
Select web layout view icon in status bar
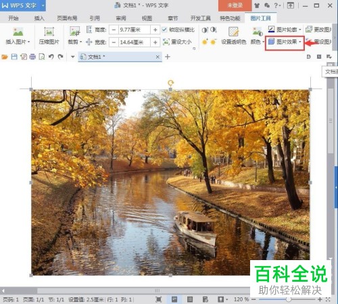point(206,299)
